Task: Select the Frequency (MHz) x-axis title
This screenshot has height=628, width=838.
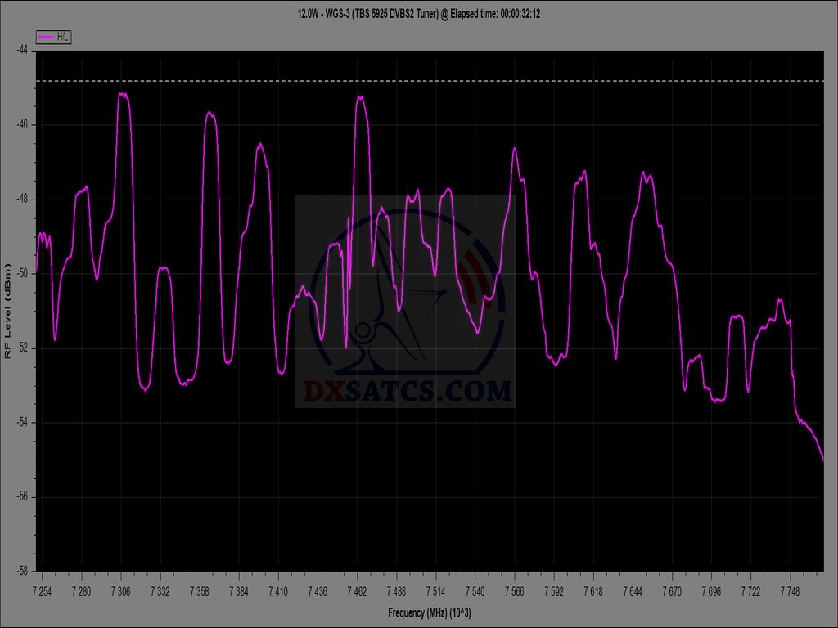Action: point(430,613)
